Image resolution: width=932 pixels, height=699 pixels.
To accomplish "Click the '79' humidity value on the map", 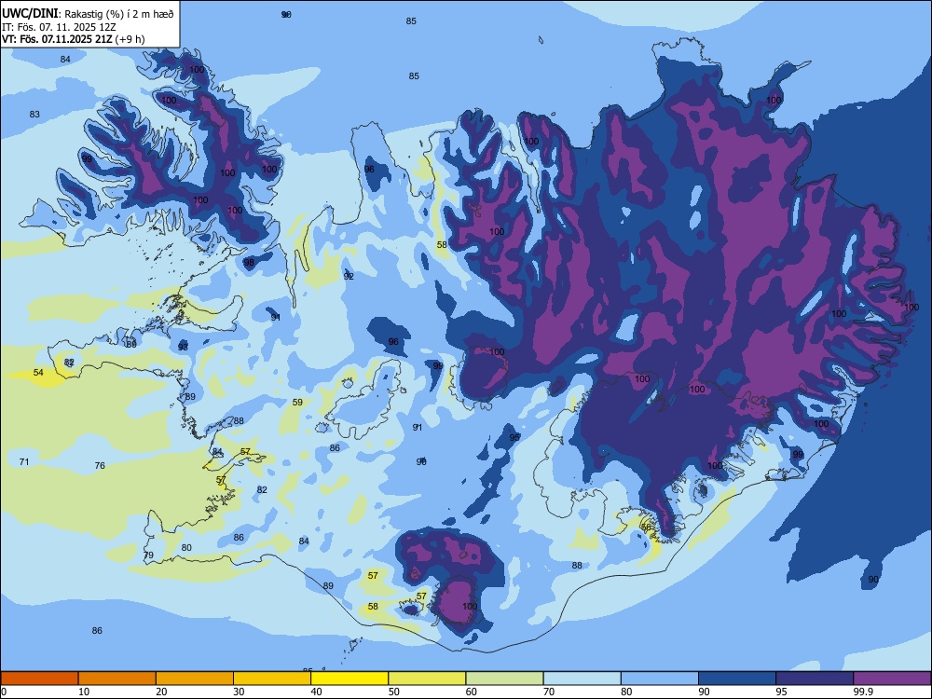I will pos(148,555).
